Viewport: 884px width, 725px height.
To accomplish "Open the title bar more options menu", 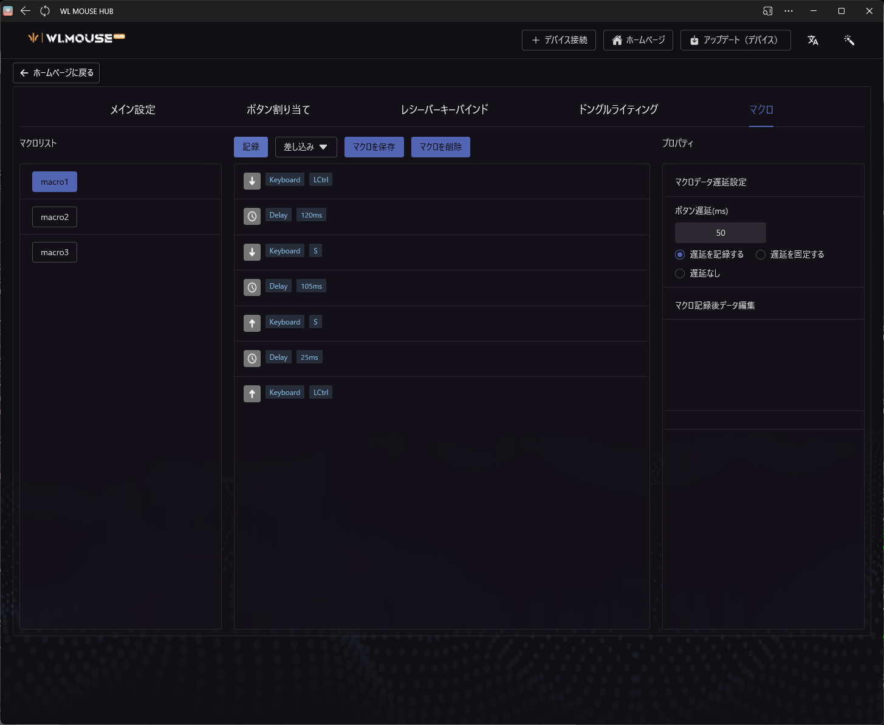I will tap(789, 11).
